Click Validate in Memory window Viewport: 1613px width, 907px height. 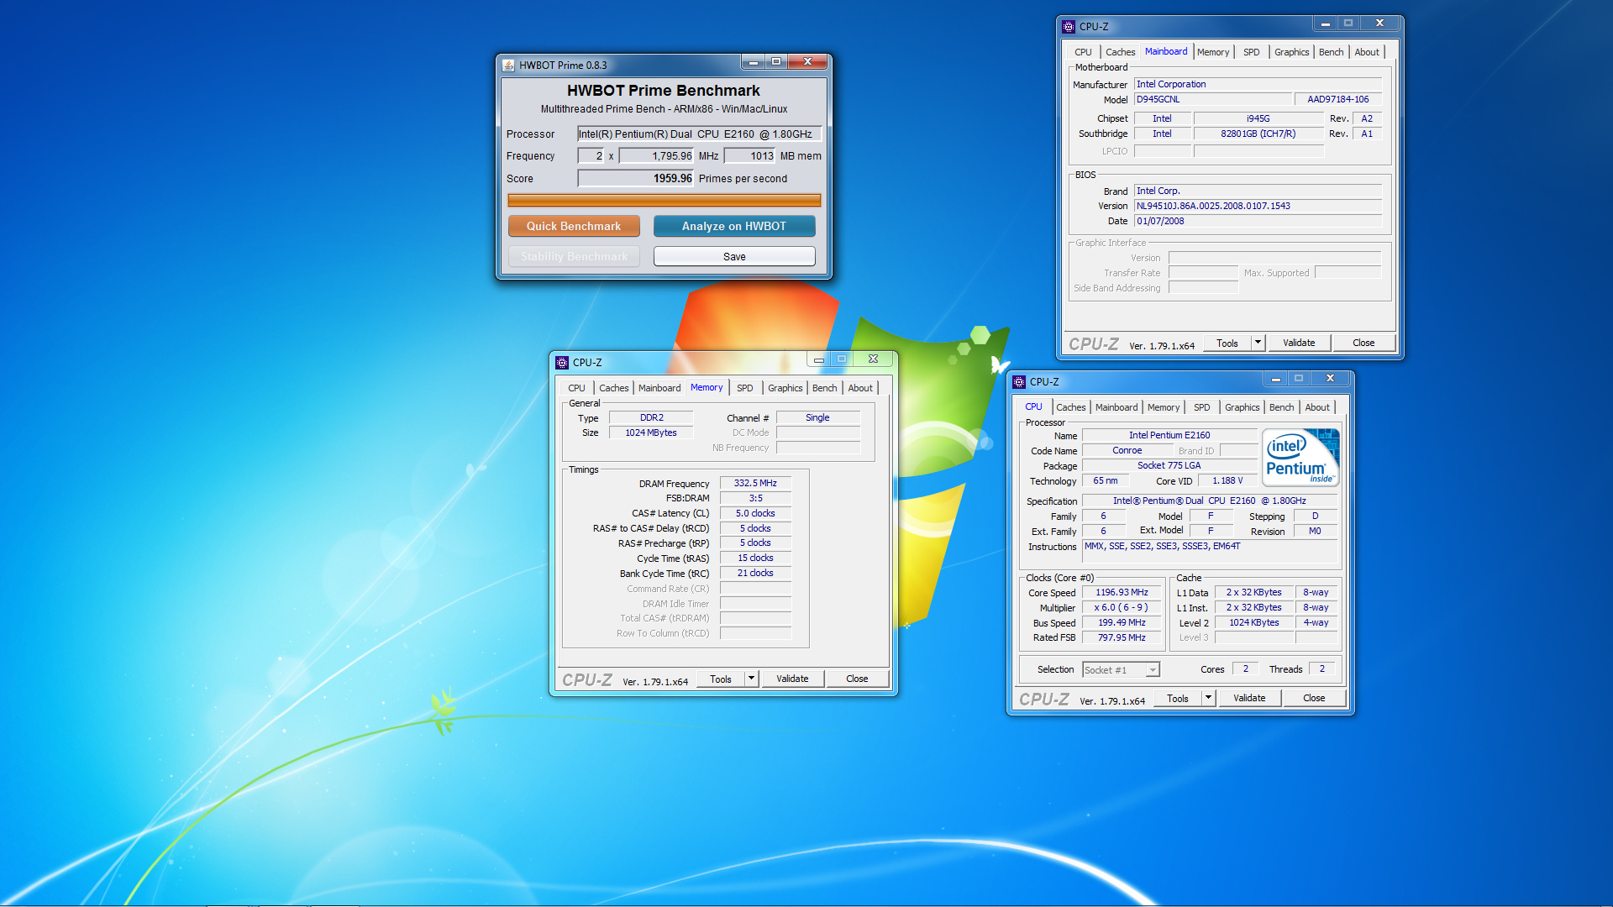pyautogui.click(x=792, y=679)
